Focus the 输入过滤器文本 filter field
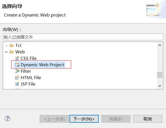The width and height of the screenshot is (166, 128). [83, 37]
